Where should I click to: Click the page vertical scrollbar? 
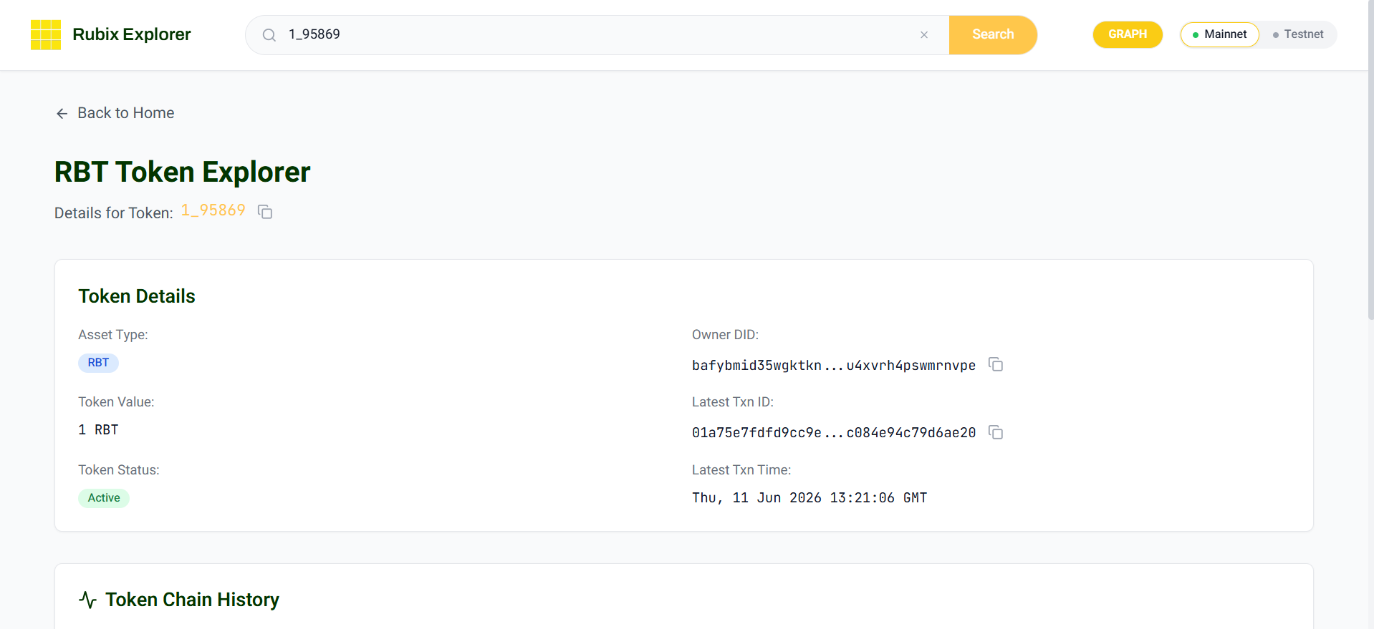pos(1370,161)
